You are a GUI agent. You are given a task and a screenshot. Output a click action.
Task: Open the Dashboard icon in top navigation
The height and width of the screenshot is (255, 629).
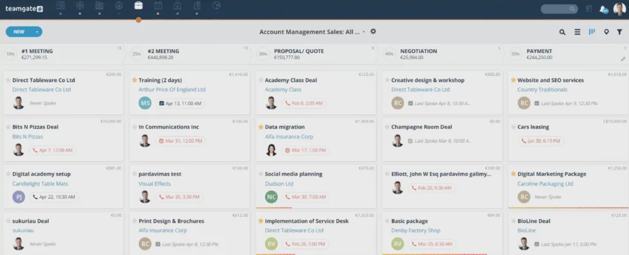pyautogui.click(x=60, y=6)
